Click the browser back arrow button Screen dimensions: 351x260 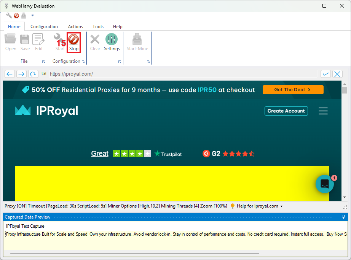tap(10, 74)
